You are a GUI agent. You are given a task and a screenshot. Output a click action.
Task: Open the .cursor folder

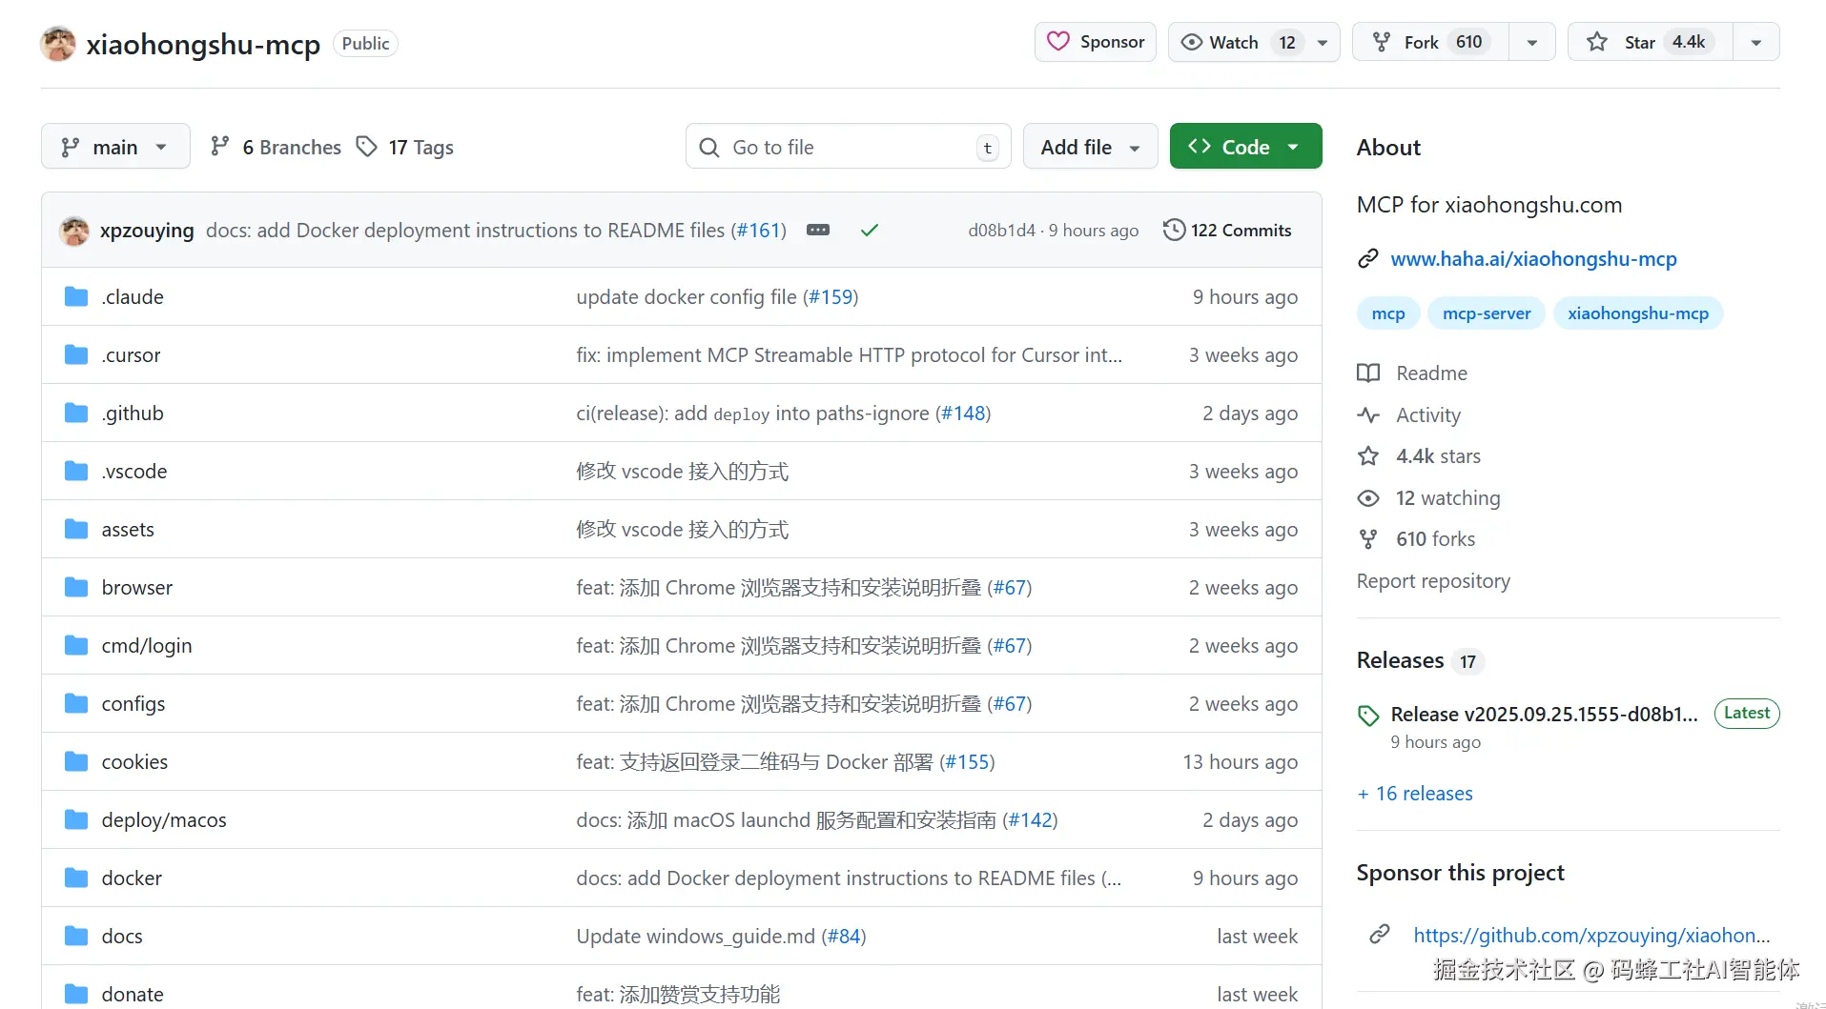coord(131,355)
